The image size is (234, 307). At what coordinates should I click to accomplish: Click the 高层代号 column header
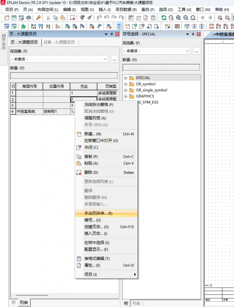(x=29, y=86)
